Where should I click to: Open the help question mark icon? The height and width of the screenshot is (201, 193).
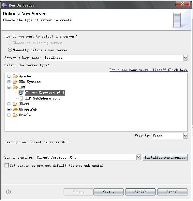(8, 192)
